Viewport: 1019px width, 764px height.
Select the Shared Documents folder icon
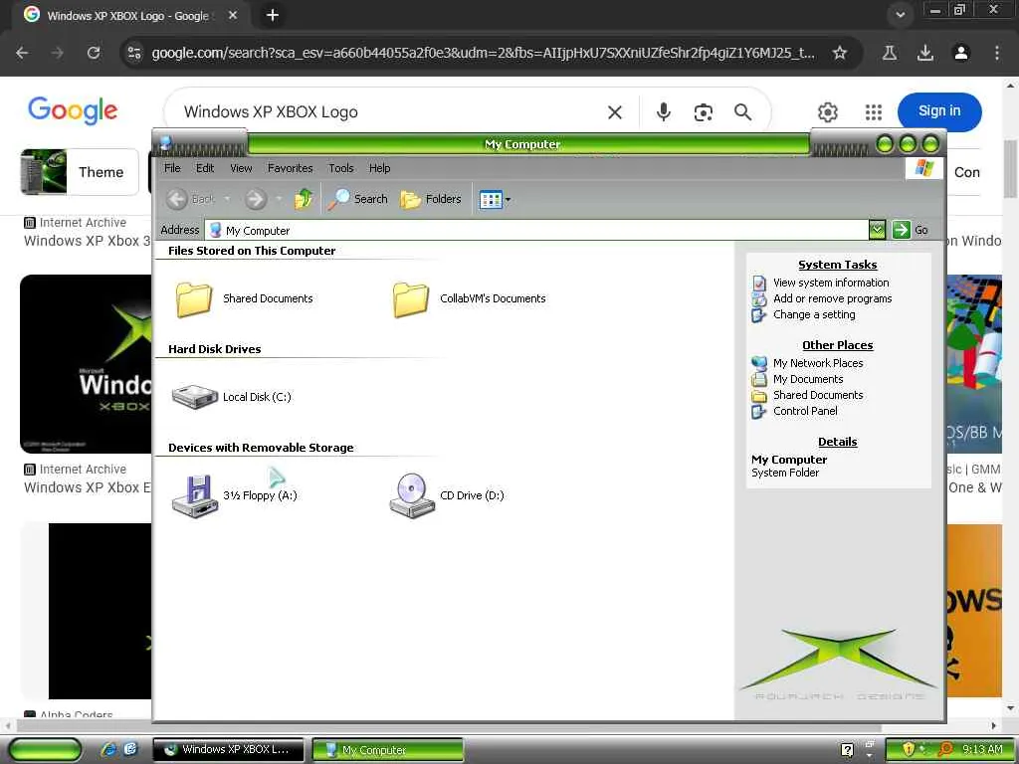(x=194, y=298)
